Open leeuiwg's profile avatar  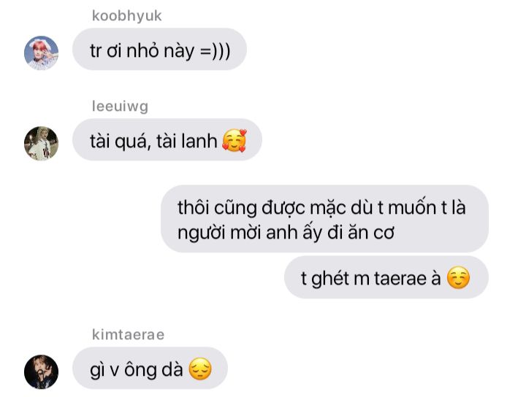pos(41,143)
